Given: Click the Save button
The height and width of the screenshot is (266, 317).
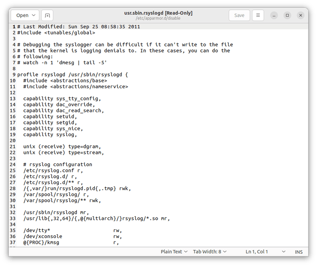Looking at the screenshot, I should 239,15.
